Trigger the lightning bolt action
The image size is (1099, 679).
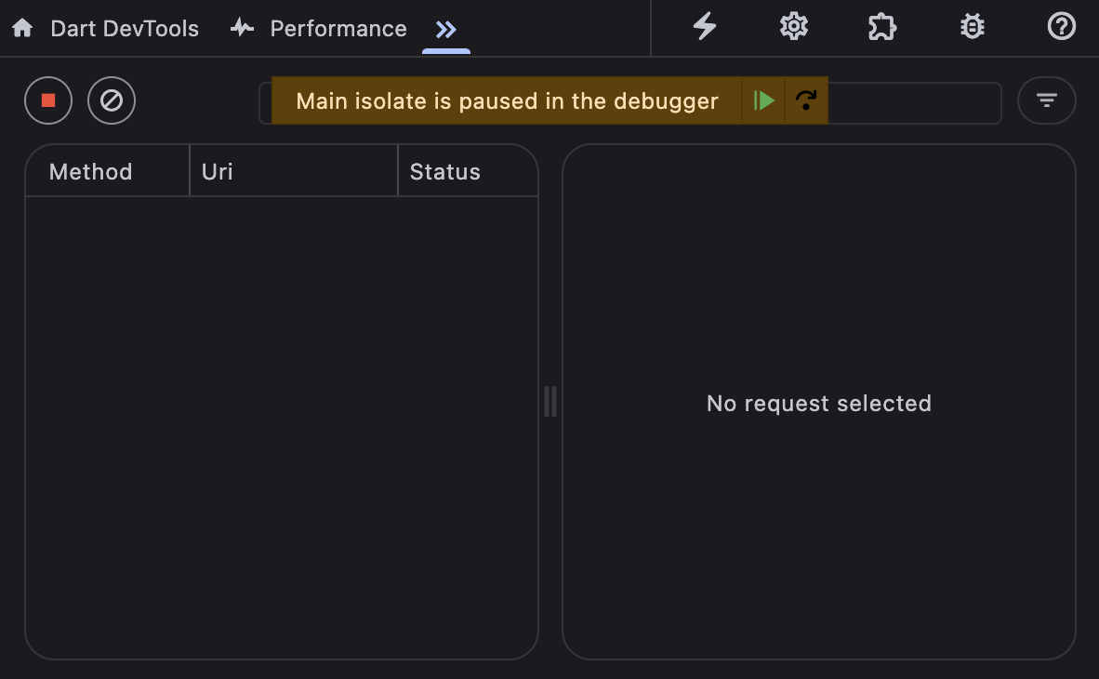(x=704, y=27)
